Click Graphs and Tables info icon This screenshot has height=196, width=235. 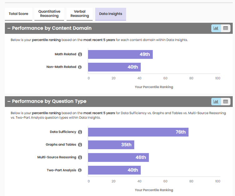80,145
